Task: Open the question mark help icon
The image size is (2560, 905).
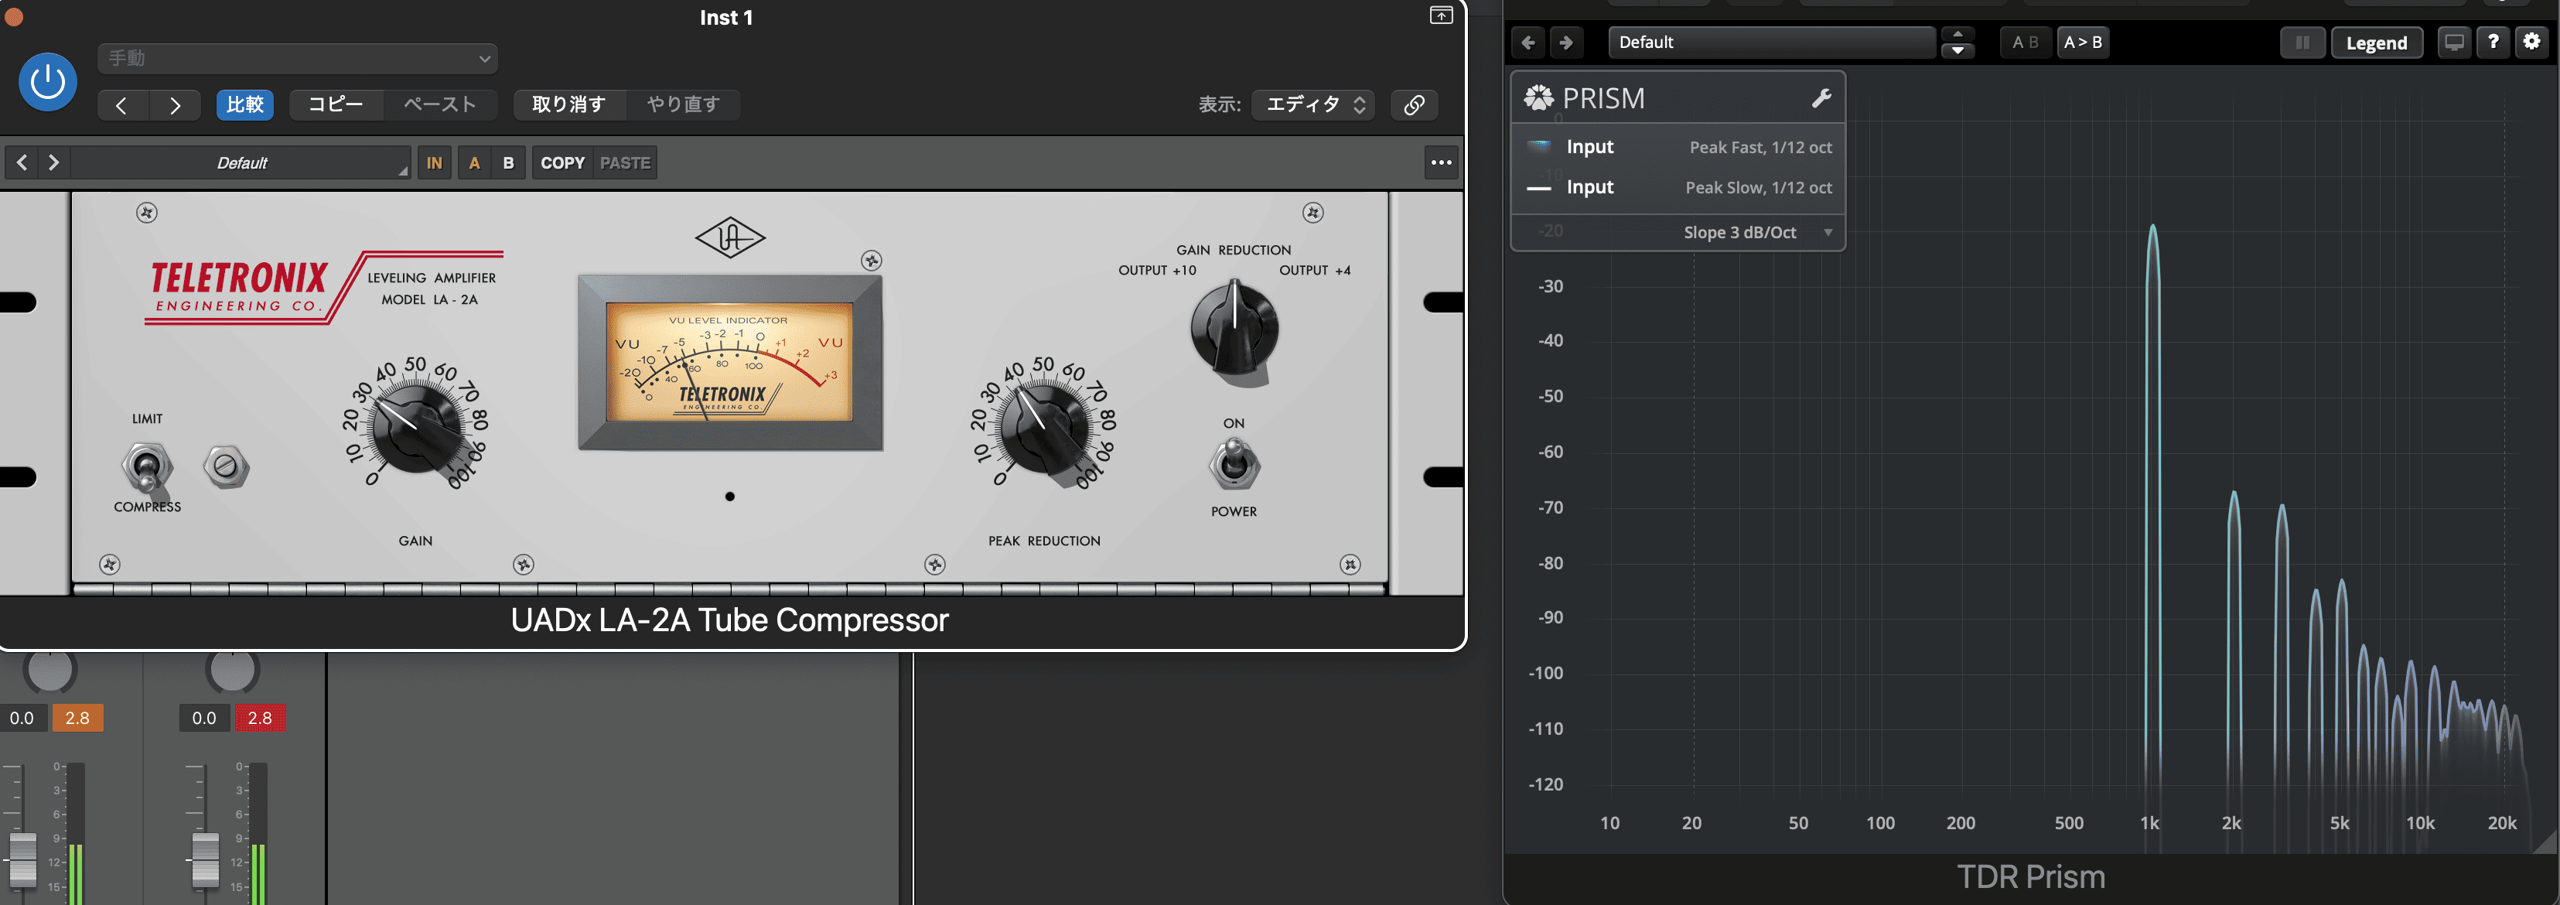Action: pyautogui.click(x=2493, y=42)
